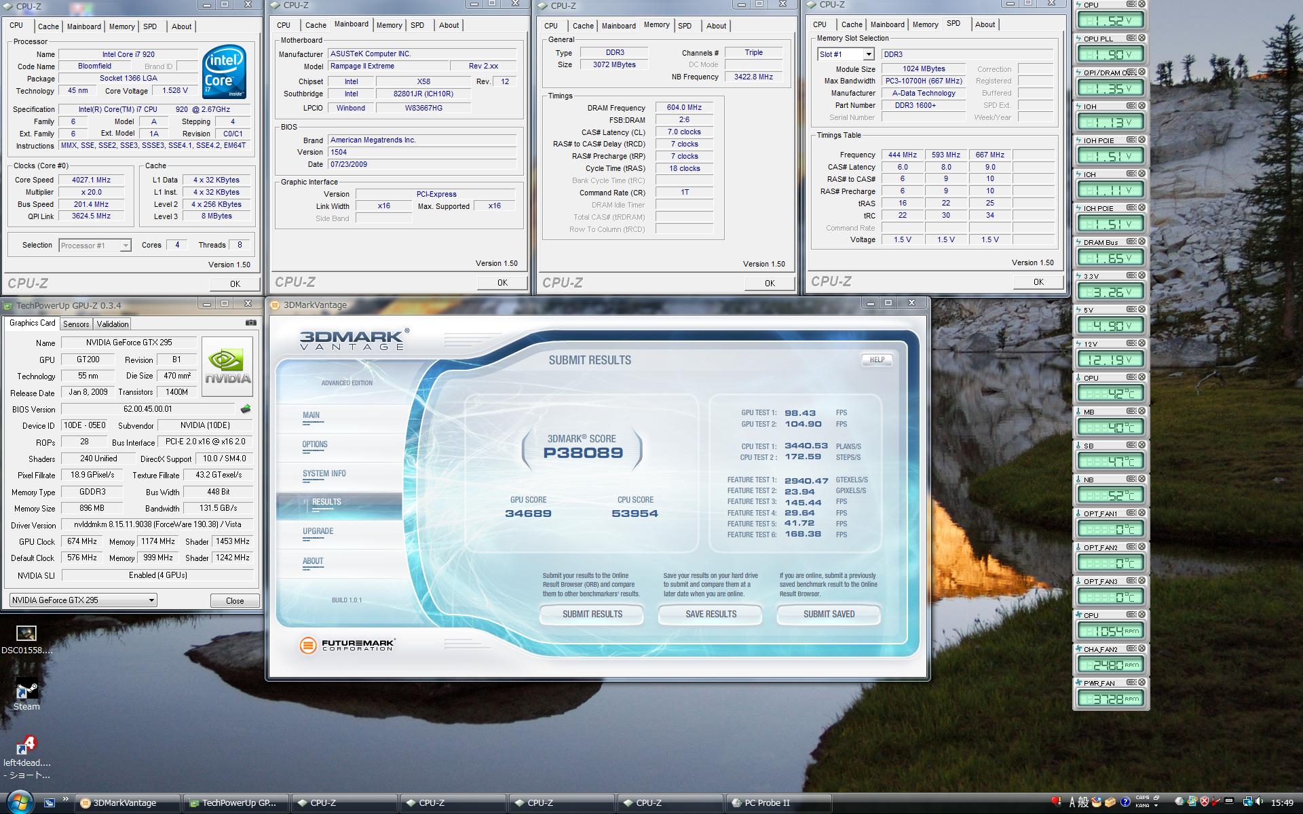Screen dimensions: 1303x814
Task: Click the Futuremark Corporation logo
Action: (347, 644)
